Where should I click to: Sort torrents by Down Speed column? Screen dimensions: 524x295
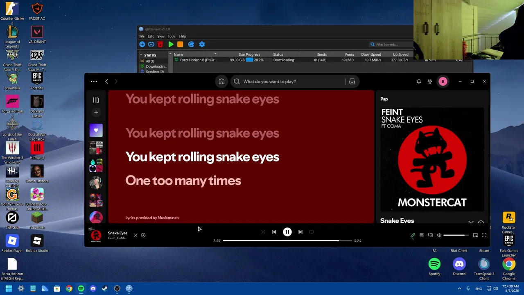pos(371,54)
